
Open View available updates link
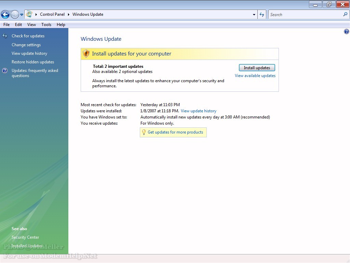255,76
